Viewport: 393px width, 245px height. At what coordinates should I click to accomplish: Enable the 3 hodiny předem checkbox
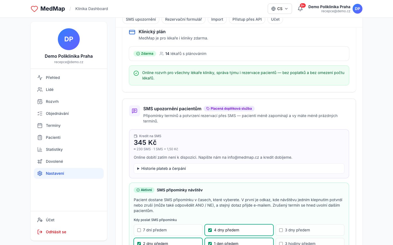281,243
